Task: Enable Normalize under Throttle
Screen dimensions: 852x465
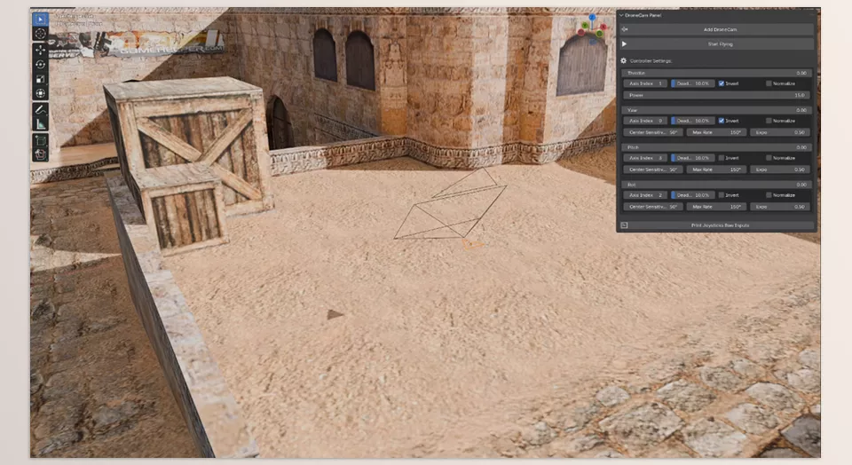Action: [x=769, y=83]
